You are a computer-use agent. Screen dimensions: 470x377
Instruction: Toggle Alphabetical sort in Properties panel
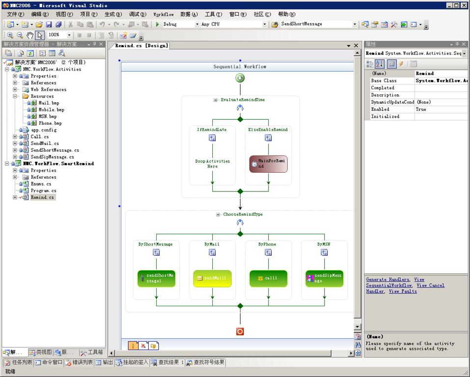[x=380, y=64]
